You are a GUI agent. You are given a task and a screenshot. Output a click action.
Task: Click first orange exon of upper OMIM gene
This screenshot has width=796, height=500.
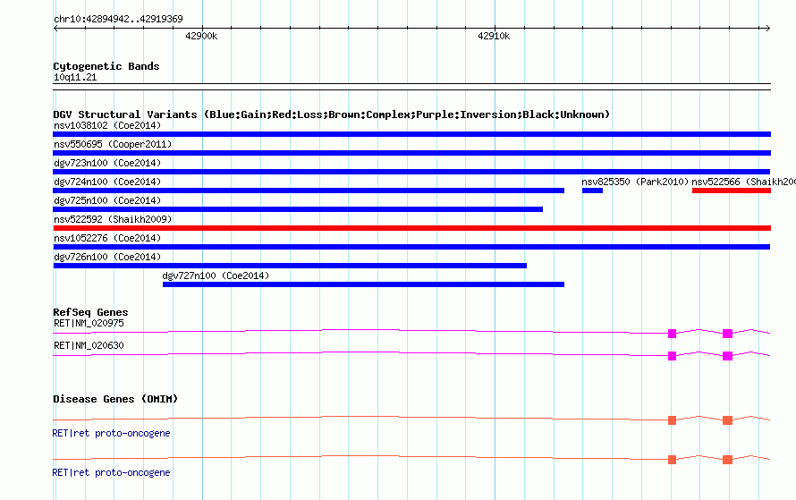(673, 420)
